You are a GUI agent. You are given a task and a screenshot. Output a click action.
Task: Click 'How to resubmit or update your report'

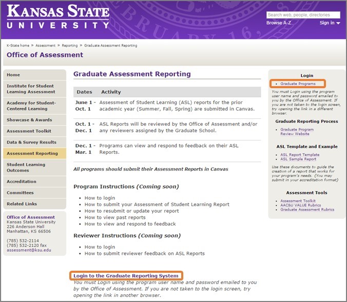coord(132,211)
